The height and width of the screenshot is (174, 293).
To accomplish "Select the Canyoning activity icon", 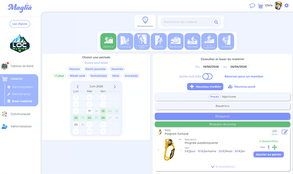I will 125,41.
